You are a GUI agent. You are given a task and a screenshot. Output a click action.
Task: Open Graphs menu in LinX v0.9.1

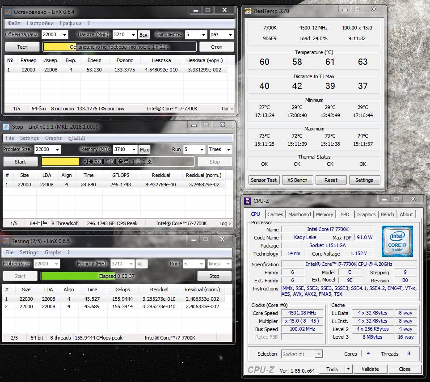click(x=53, y=138)
